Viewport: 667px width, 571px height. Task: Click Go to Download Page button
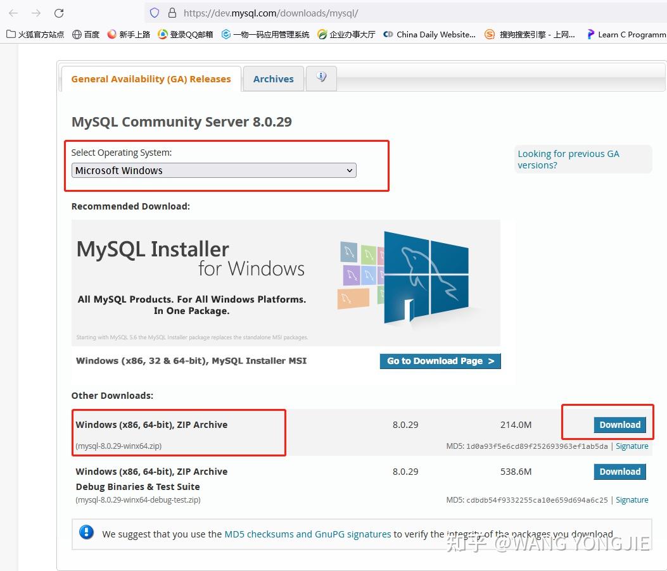[x=440, y=361]
